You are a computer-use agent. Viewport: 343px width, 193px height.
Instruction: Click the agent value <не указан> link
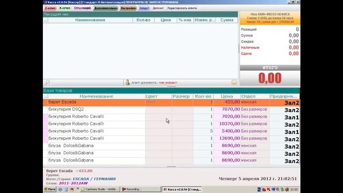click(x=168, y=83)
